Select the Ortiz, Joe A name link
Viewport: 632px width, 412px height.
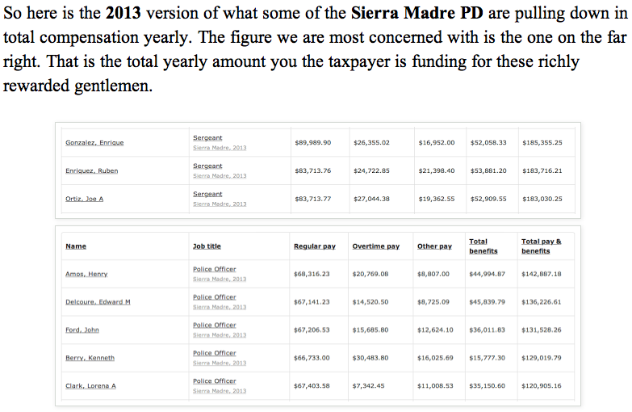pyautogui.click(x=84, y=199)
